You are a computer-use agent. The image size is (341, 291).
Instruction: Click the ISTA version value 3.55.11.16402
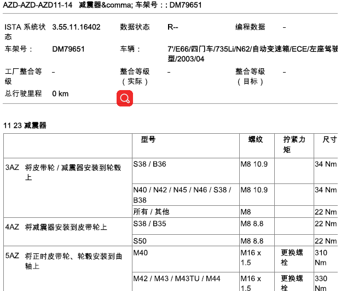(x=76, y=27)
